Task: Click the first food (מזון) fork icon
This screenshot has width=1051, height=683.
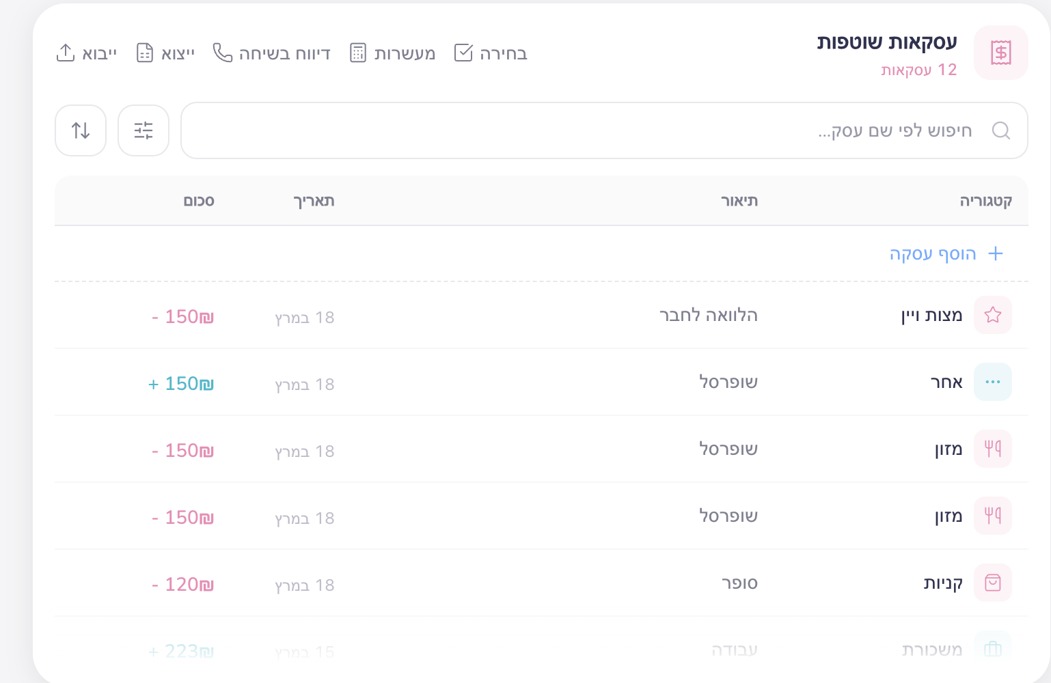Action: 993,449
